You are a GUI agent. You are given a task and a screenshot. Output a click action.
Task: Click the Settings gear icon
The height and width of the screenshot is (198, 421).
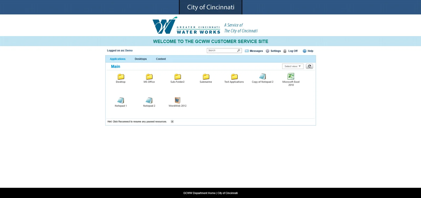point(268,51)
